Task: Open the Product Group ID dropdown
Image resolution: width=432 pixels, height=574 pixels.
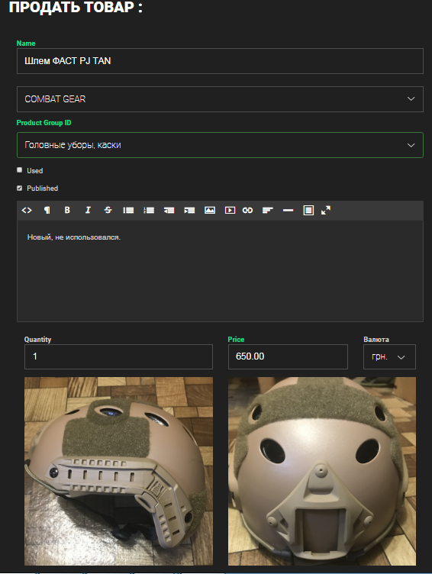Action: coord(220,145)
